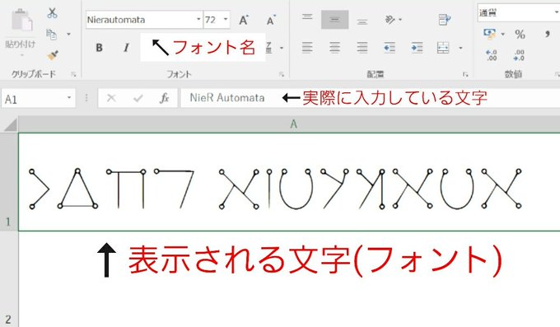The height and width of the screenshot is (327, 560).
Task: Expand the currency format dropdown arrow
Action: pos(503,35)
